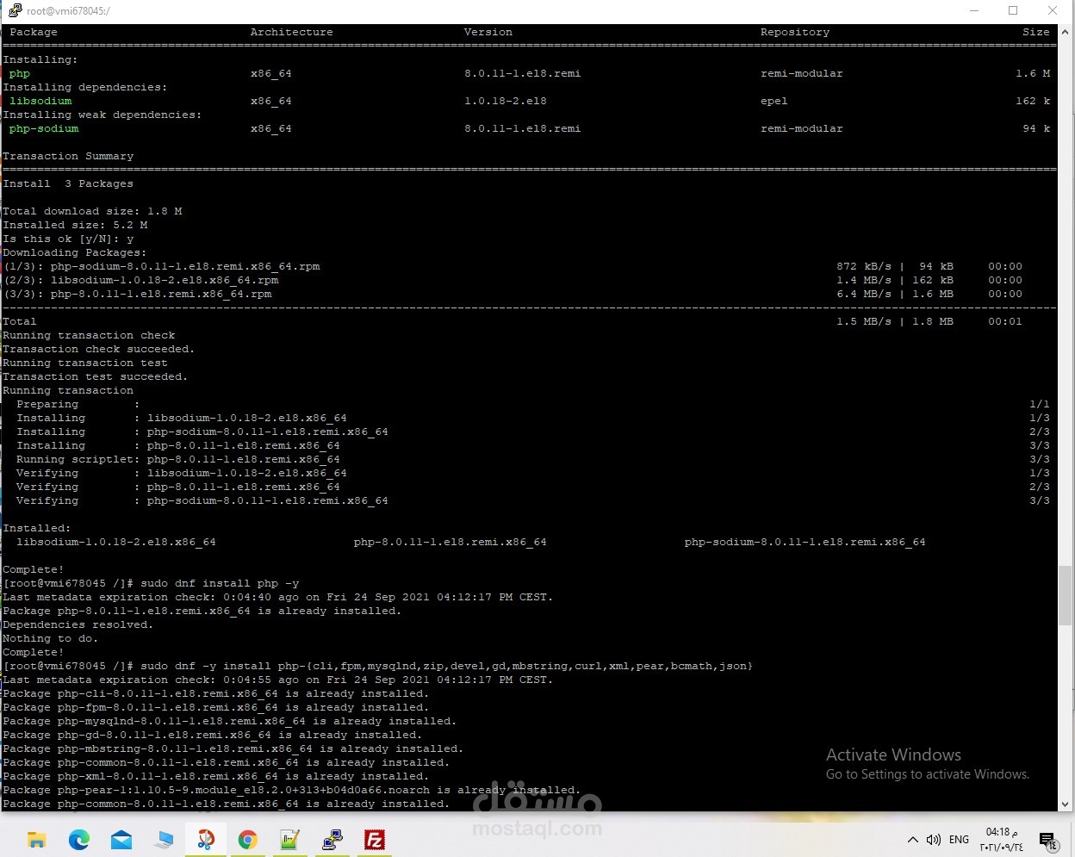Click the 'Is this ok [y/N]: y' prompt
Screen dimensions: 1075x857
tap(68, 239)
